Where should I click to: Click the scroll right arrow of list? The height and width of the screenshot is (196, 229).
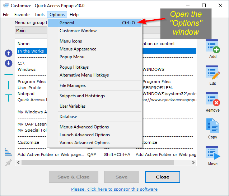click(193, 162)
